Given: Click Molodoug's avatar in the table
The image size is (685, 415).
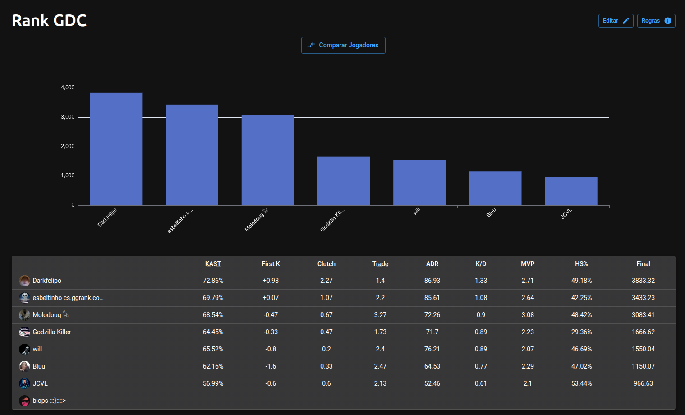Looking at the screenshot, I should [x=24, y=315].
